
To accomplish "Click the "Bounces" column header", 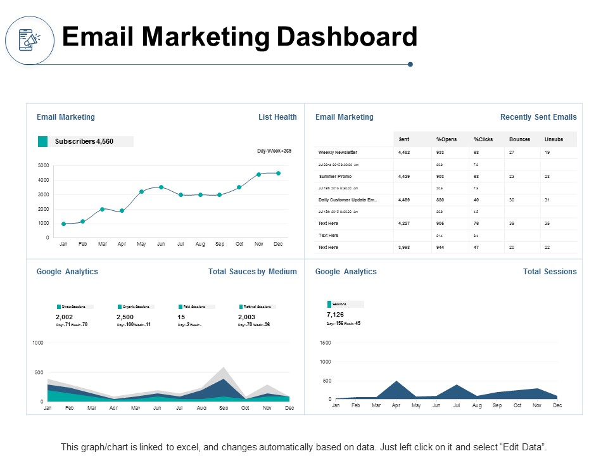I will (519, 139).
